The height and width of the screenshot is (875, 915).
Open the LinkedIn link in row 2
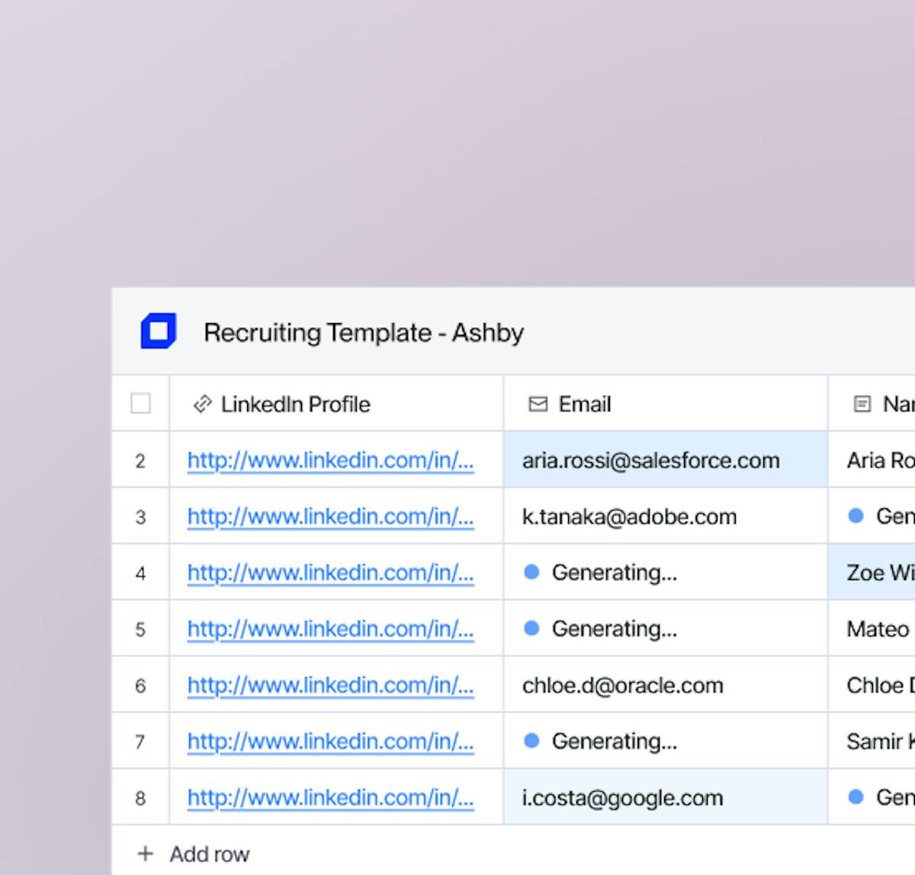[x=330, y=460]
